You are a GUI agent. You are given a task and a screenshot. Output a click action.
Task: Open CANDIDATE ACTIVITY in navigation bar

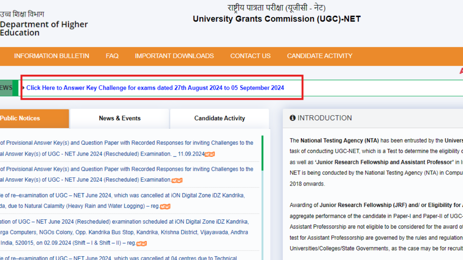[x=319, y=56]
